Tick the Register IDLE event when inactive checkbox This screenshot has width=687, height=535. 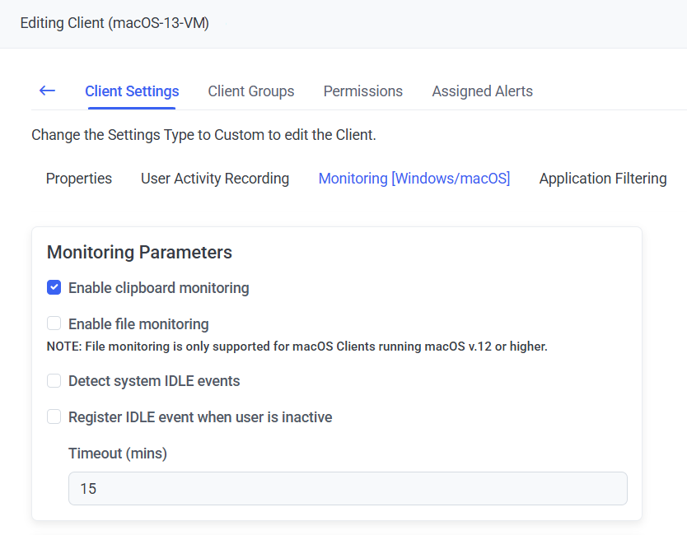54,417
